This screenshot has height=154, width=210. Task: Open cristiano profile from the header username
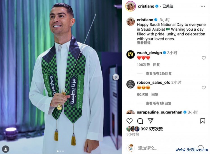point(146,6)
